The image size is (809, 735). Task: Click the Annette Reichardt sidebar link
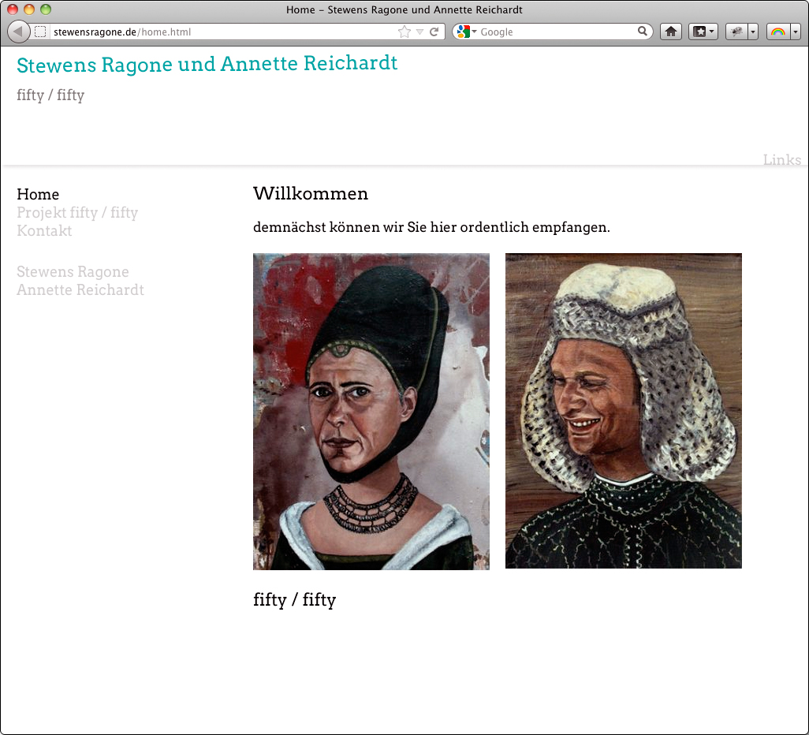pyautogui.click(x=80, y=289)
